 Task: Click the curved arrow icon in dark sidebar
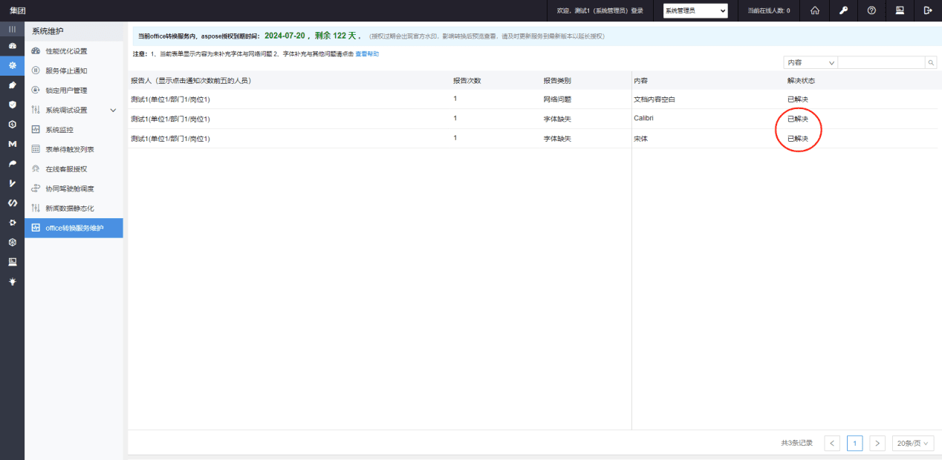[x=12, y=163]
